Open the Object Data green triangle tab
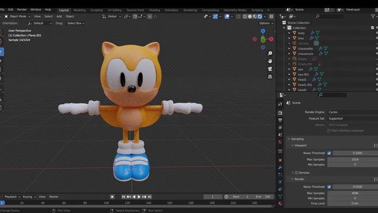Image resolution: width=378 pixels, height=213 pixels. point(280,196)
